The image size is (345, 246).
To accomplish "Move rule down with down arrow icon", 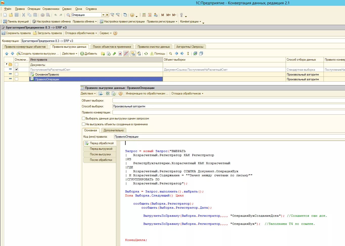I will [x=12, y=54].
